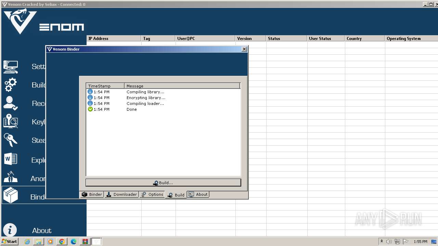
Task: Select the 'Encrypting library...' log row
Action: point(163,98)
